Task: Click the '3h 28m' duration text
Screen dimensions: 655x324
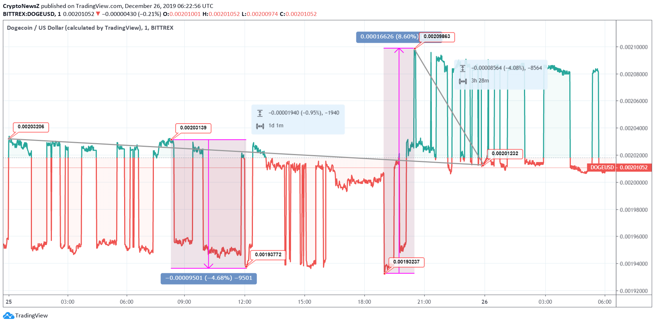Action: coord(480,81)
